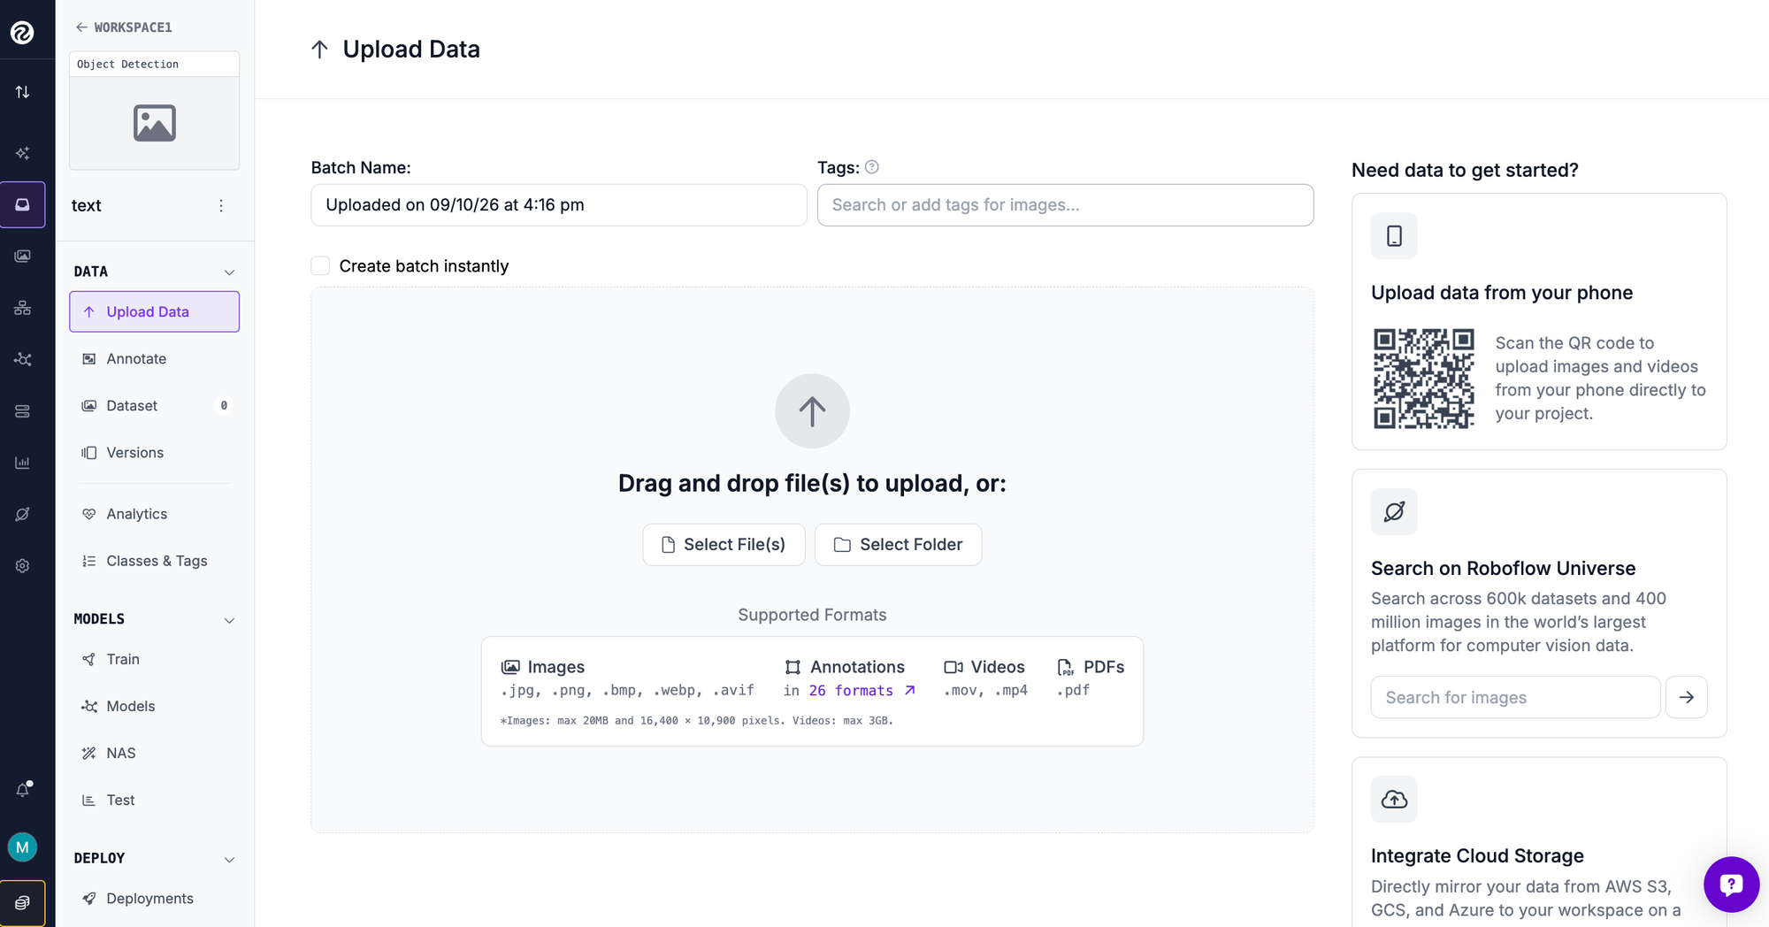Viewport: 1769px width, 927px height.
Task: Click Select Folder button
Action: (898, 545)
